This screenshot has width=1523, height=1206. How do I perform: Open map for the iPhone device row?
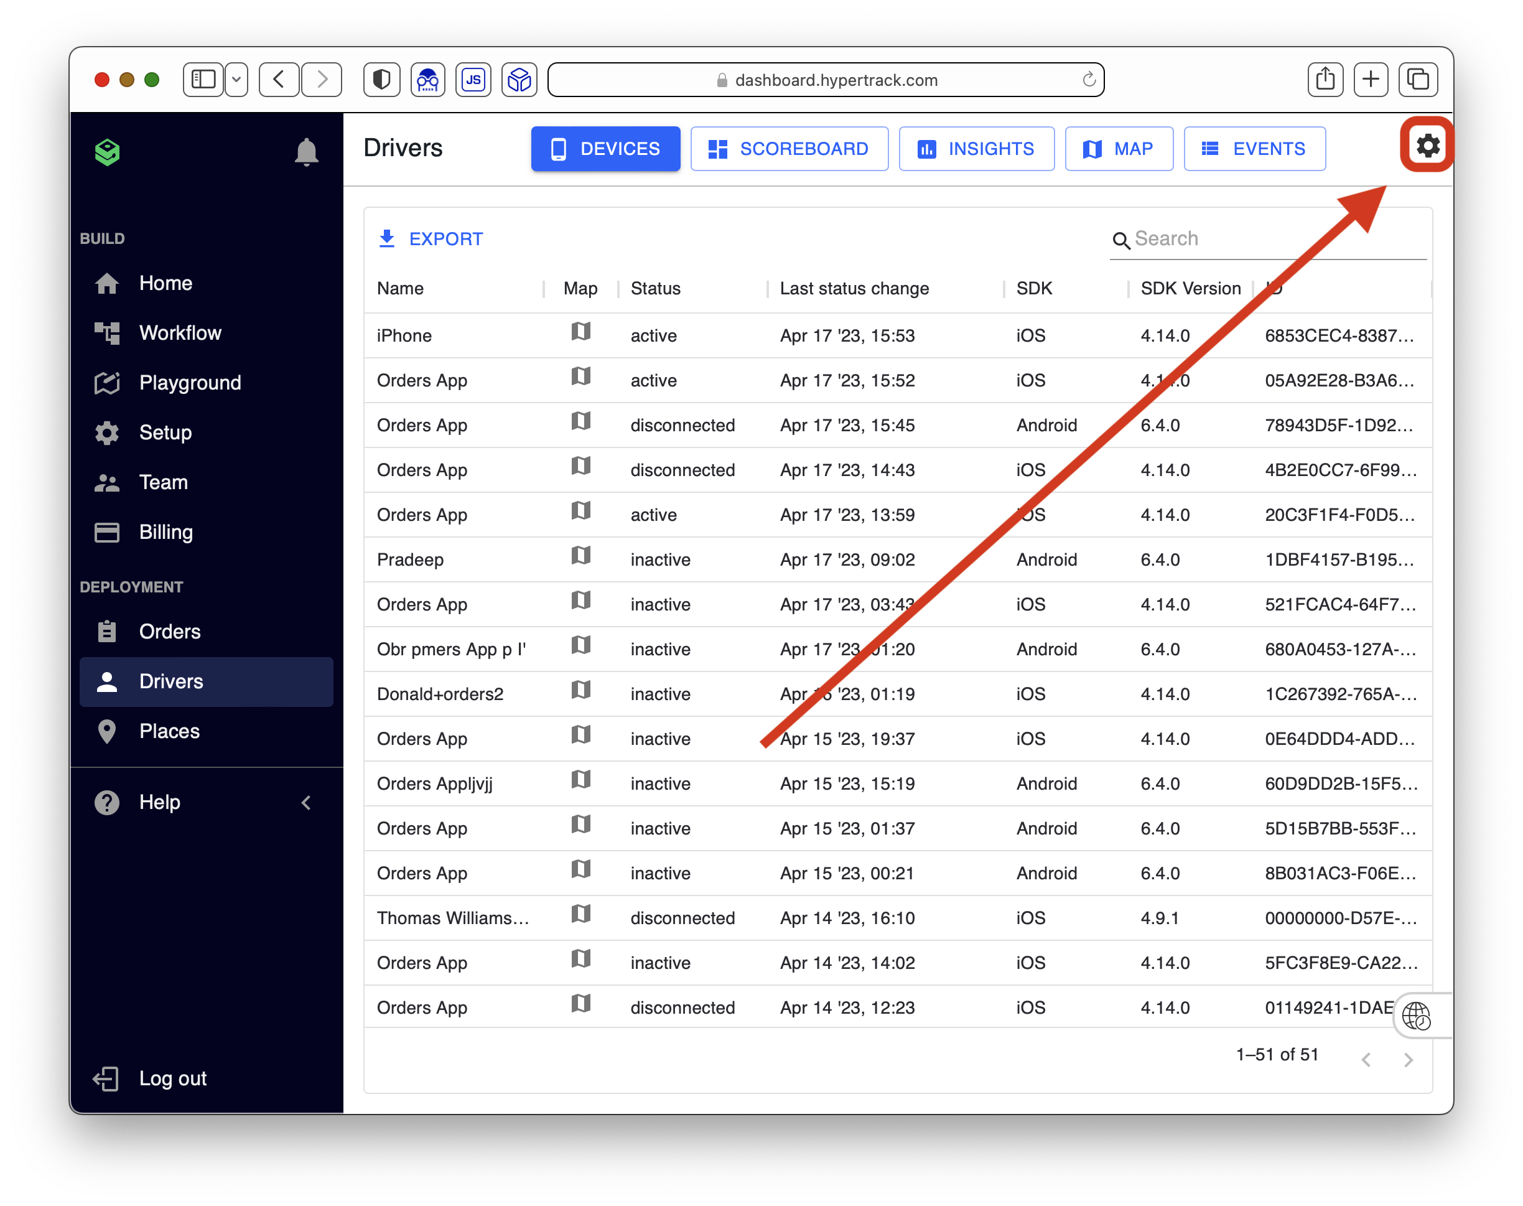580,331
